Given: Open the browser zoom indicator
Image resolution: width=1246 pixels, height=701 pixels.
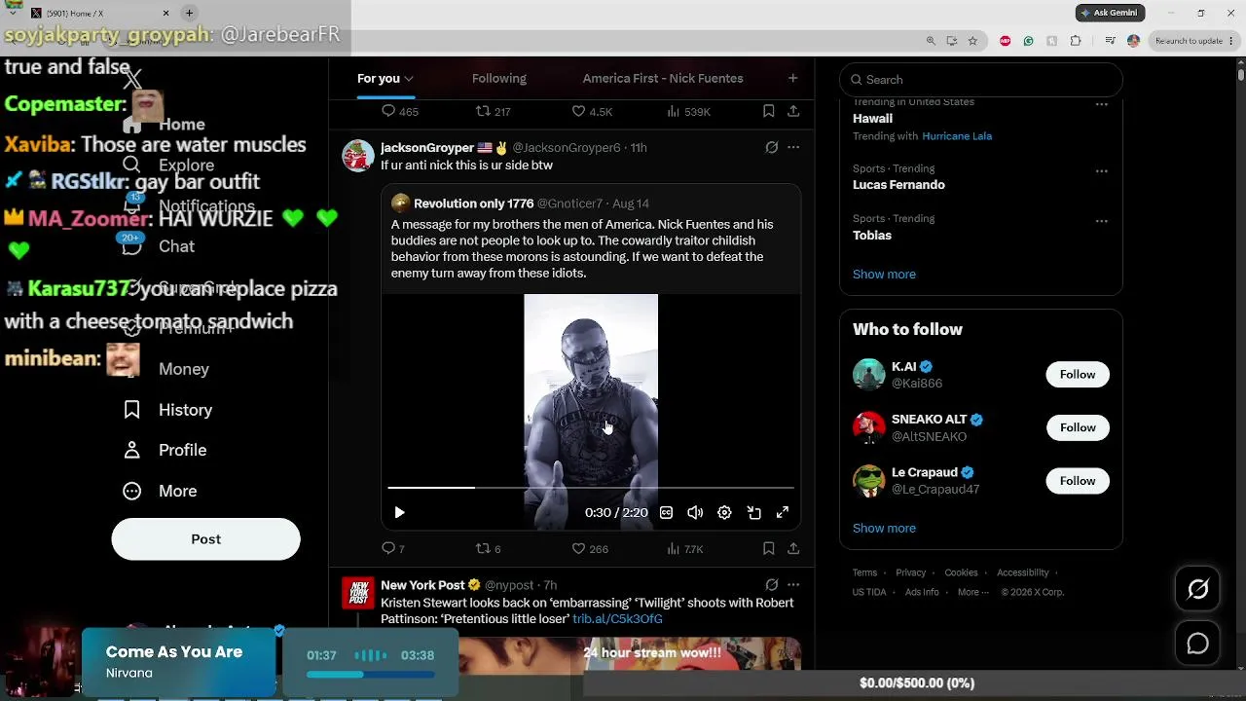Looking at the screenshot, I should click(931, 41).
